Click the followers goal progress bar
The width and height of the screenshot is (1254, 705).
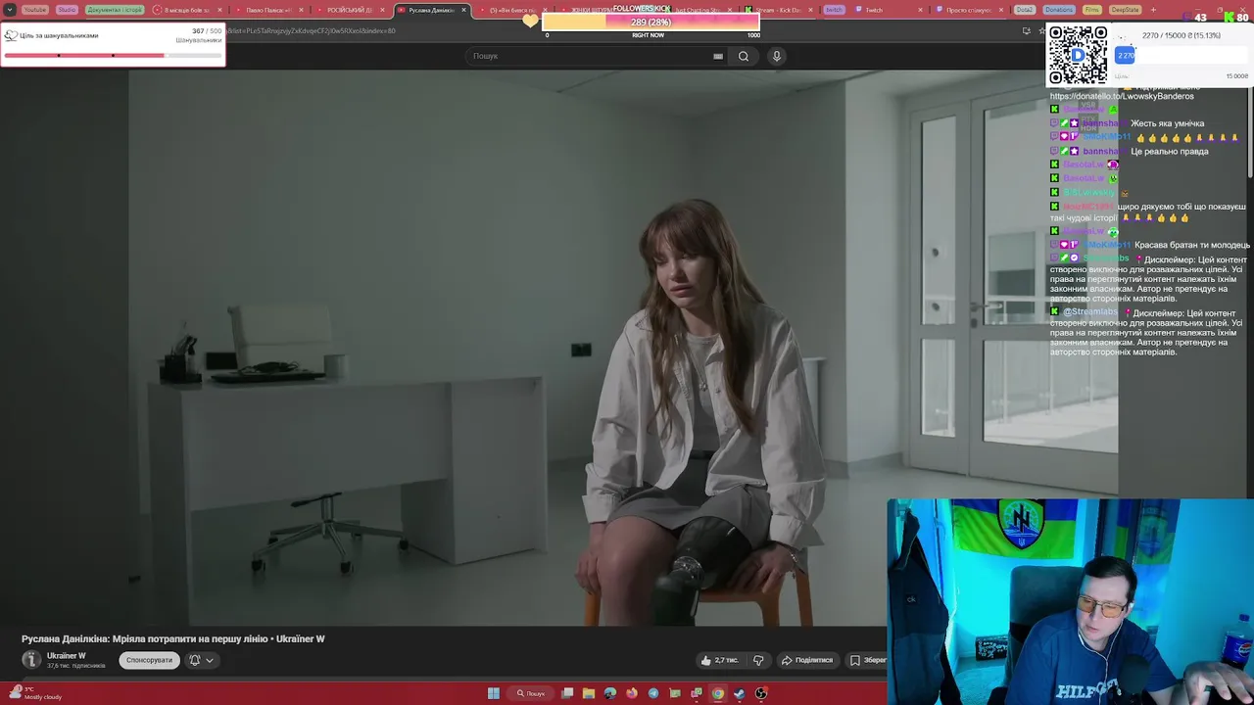coord(651,22)
